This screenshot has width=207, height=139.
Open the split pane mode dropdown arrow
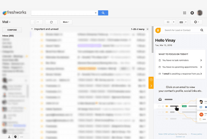coord(174,22)
